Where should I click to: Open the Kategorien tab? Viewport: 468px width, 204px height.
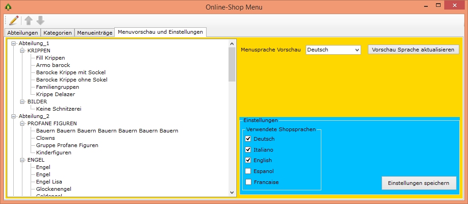(x=57, y=33)
